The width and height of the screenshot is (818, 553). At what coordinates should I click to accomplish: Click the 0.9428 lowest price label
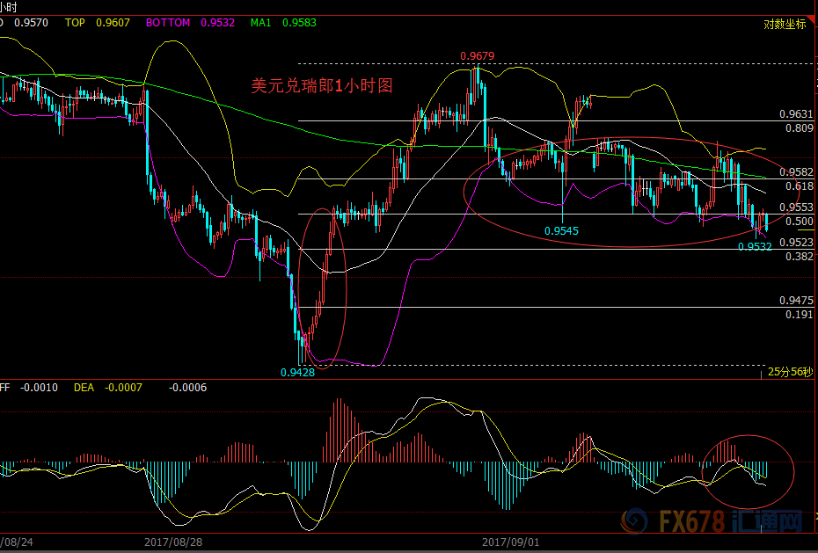[297, 372]
